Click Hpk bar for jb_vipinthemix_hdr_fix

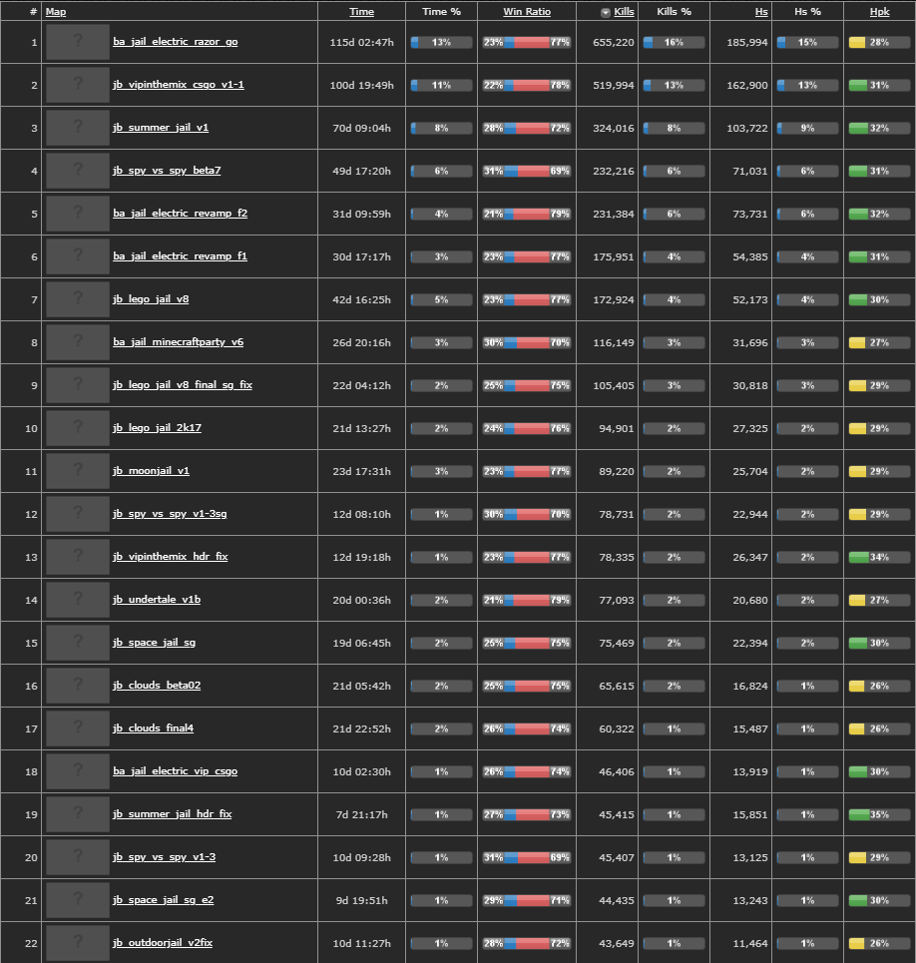click(879, 557)
